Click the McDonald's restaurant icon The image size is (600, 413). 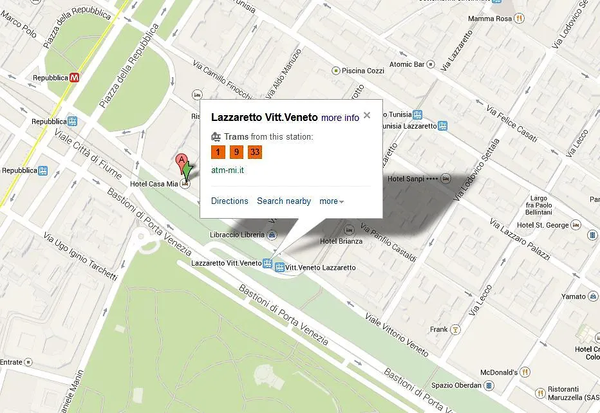coord(525,372)
